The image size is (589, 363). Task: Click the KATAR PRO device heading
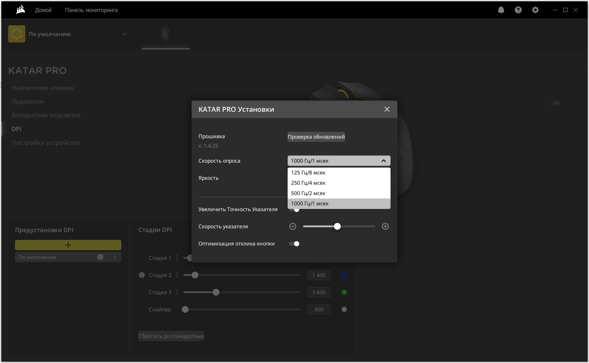[x=37, y=71]
